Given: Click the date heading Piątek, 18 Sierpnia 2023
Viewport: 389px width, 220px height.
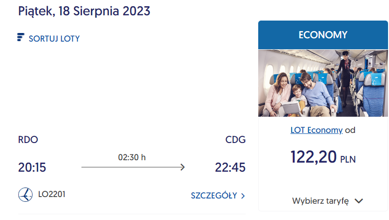Looking at the screenshot, I should tap(84, 11).
